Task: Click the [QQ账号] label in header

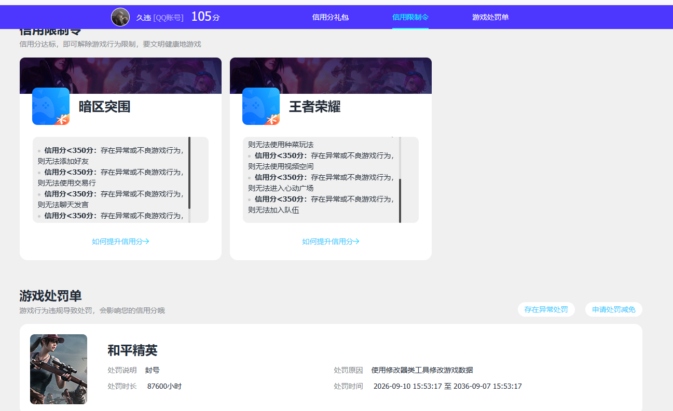Action: pos(168,18)
